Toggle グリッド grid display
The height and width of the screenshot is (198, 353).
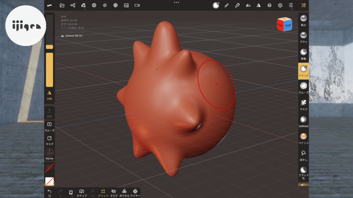pos(103,193)
